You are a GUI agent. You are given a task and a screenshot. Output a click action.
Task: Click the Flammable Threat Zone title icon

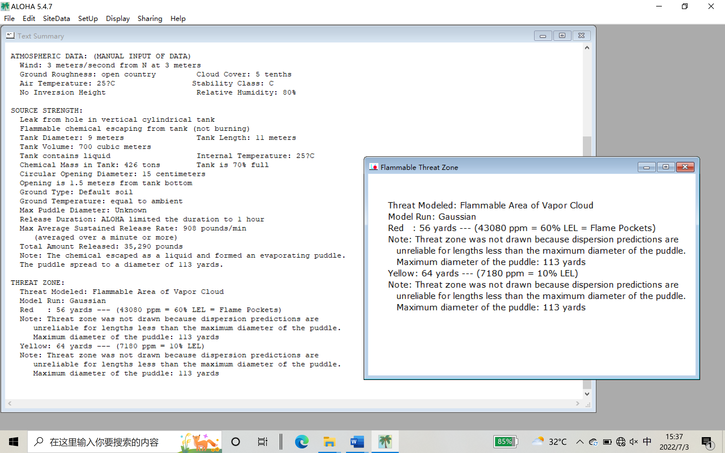click(373, 167)
